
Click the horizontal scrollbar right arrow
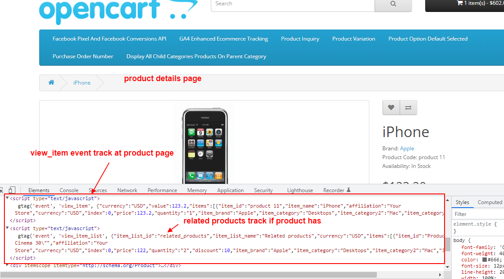[440, 275]
